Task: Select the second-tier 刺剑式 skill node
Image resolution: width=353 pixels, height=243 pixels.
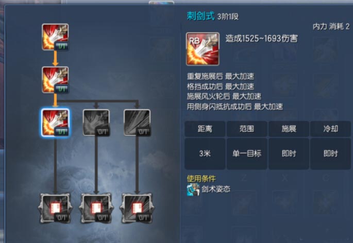Action: (x=55, y=80)
